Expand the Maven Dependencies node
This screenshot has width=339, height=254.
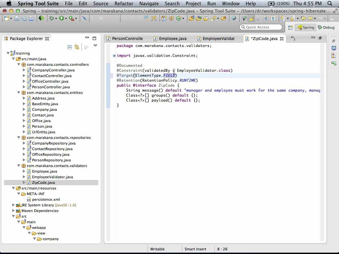[13, 211]
